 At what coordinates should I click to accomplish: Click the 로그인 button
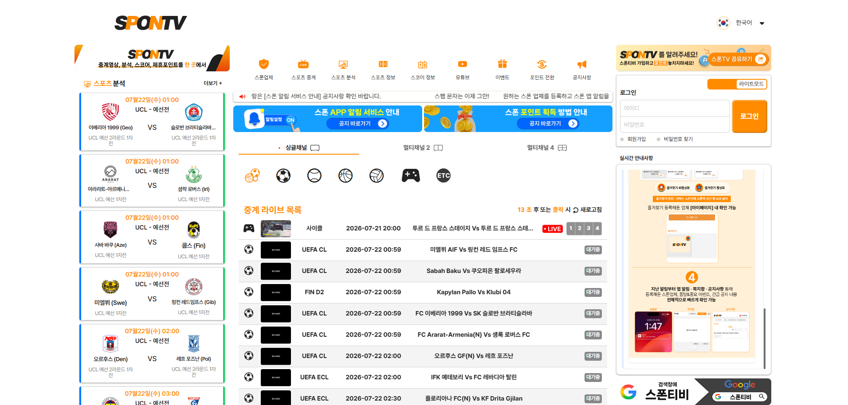coord(750,116)
